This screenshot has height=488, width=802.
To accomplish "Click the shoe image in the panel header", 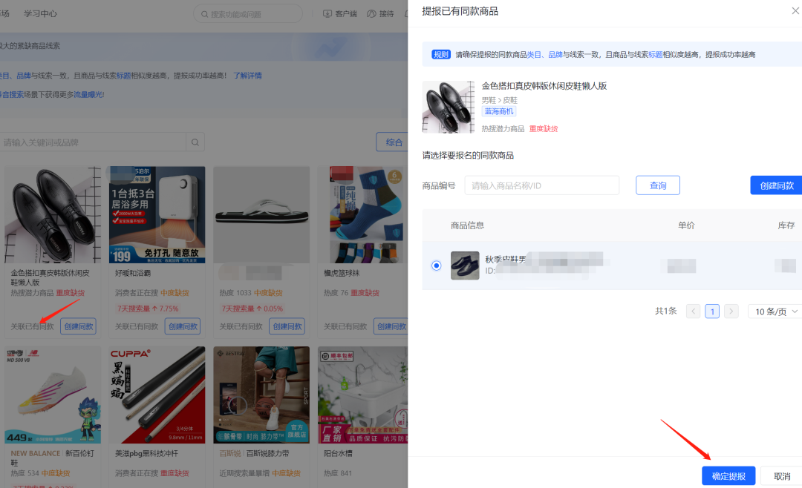I will (448, 107).
